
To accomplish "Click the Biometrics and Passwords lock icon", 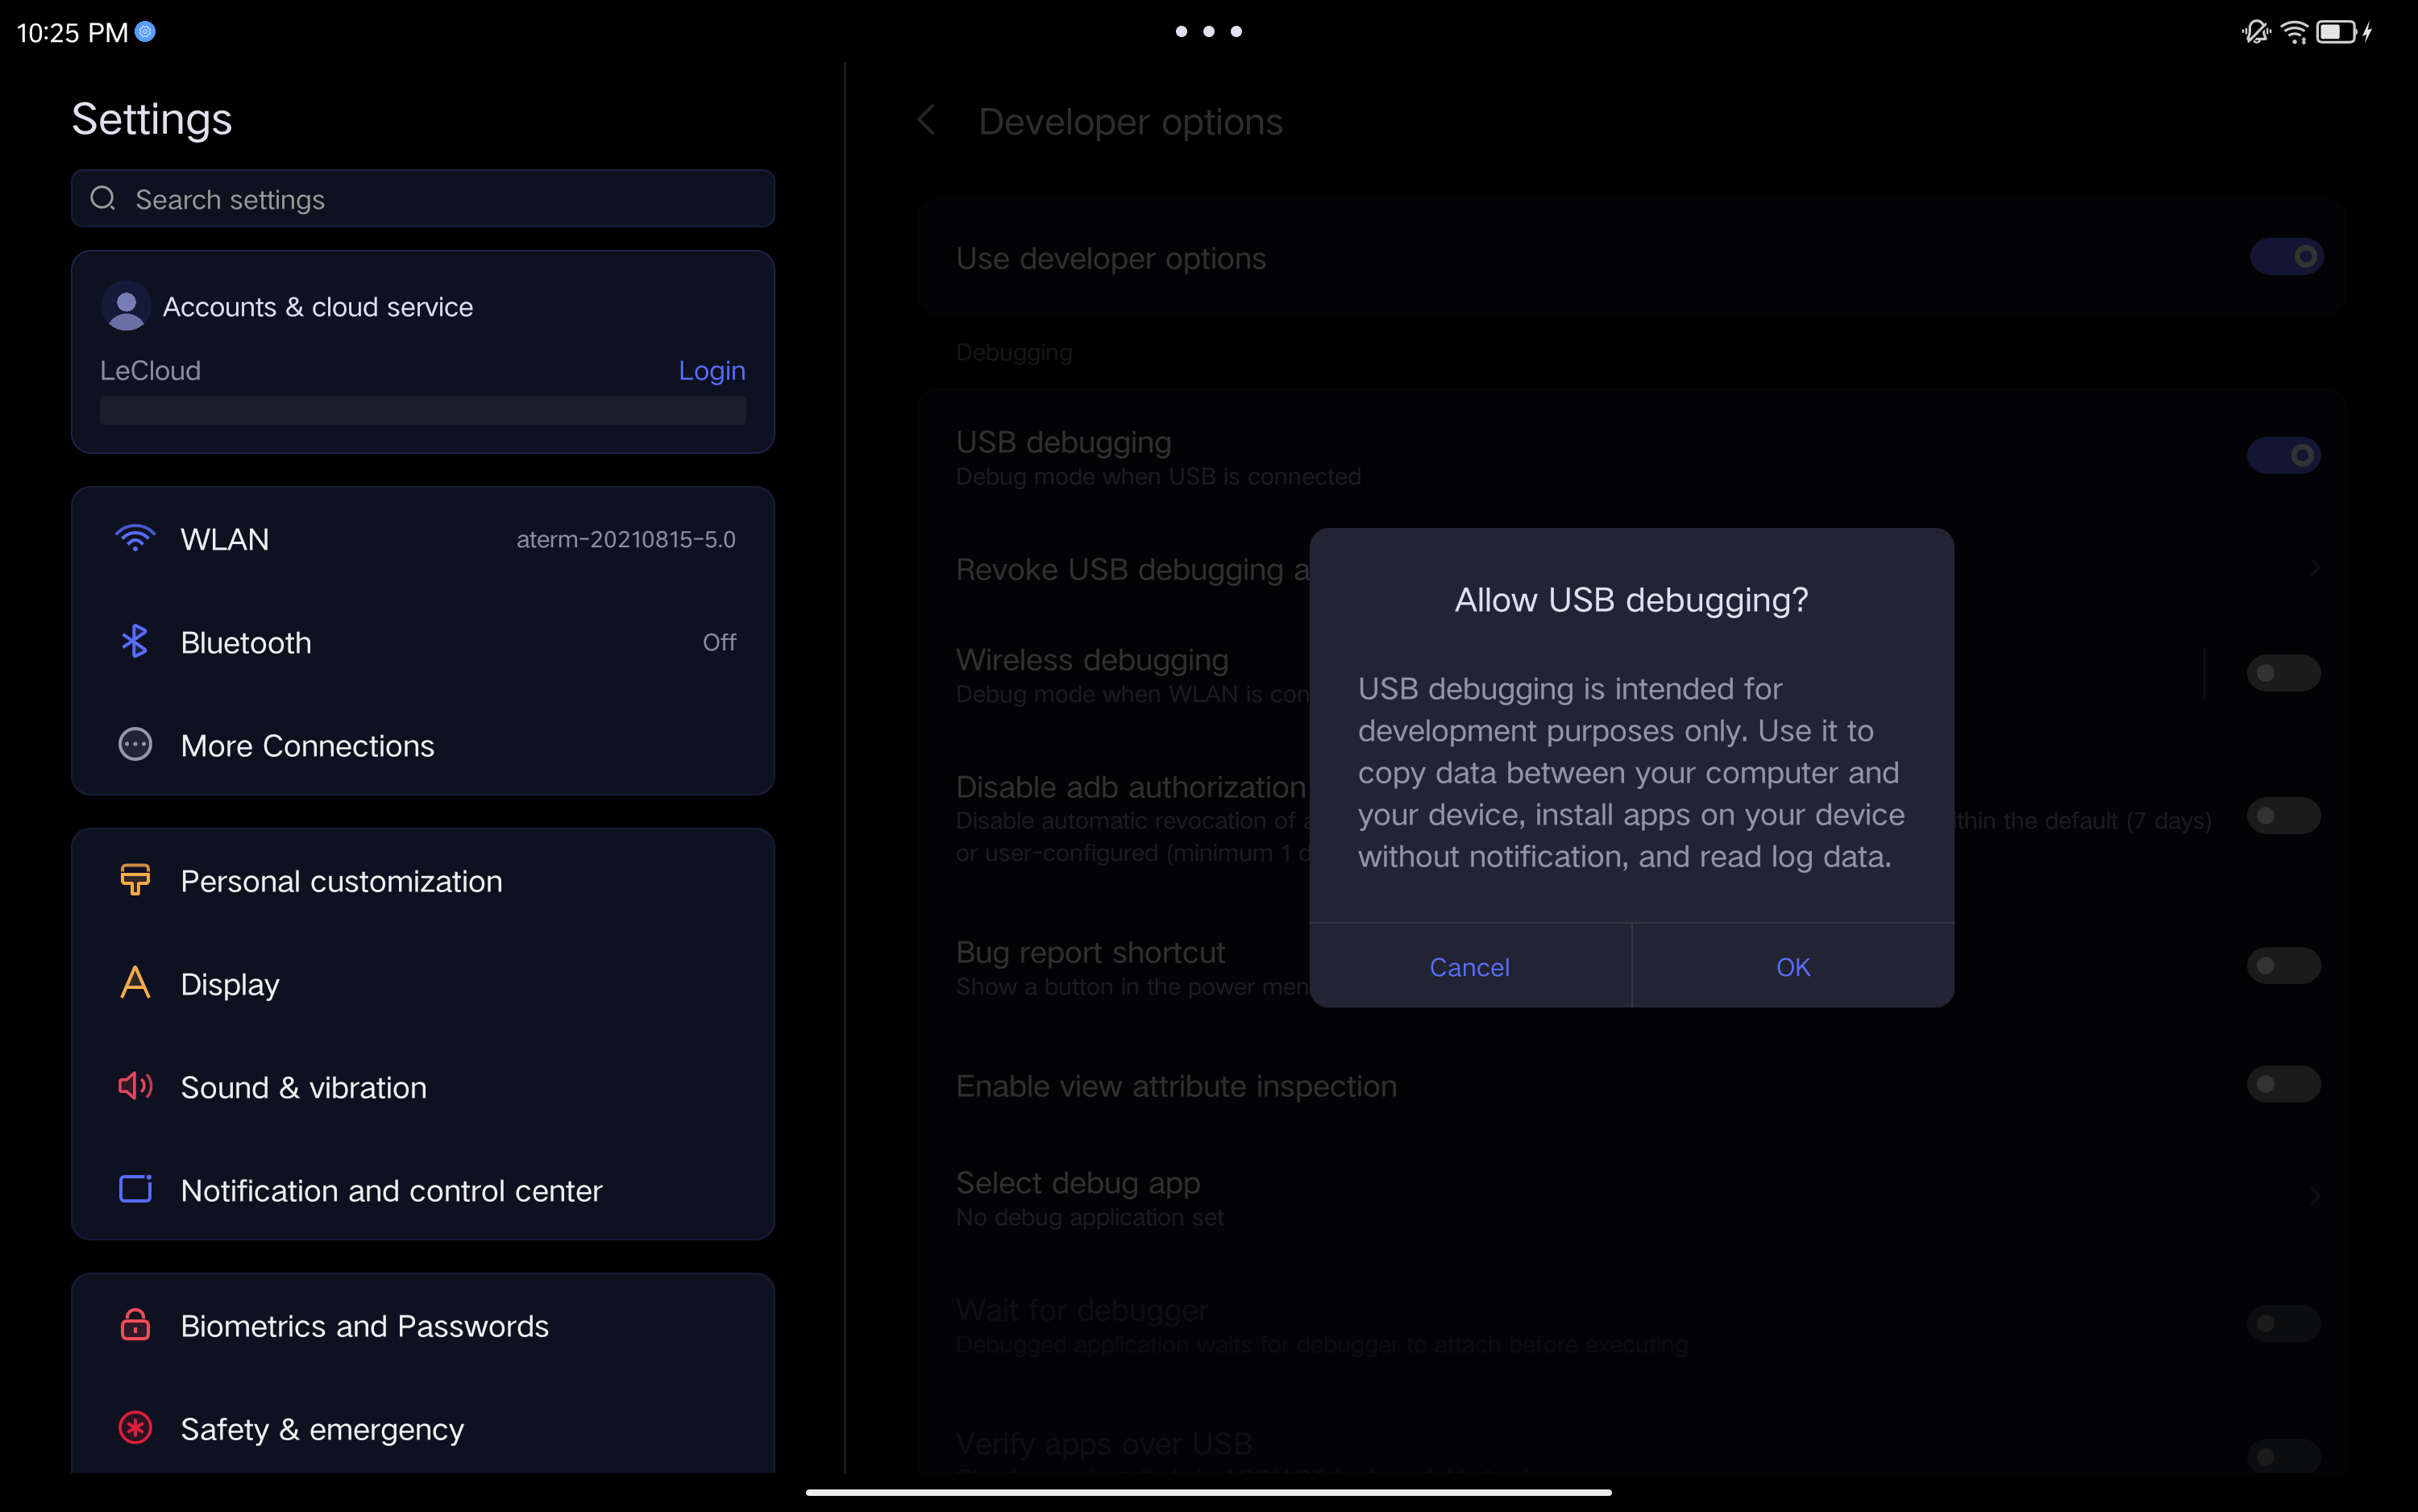I will [x=135, y=1324].
